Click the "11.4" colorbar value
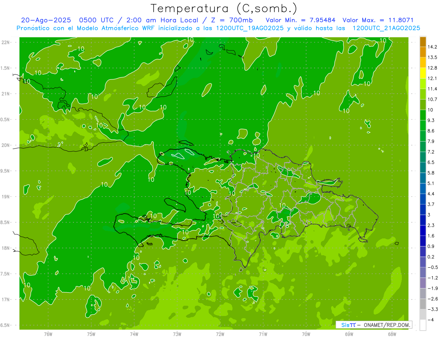 (432, 89)
